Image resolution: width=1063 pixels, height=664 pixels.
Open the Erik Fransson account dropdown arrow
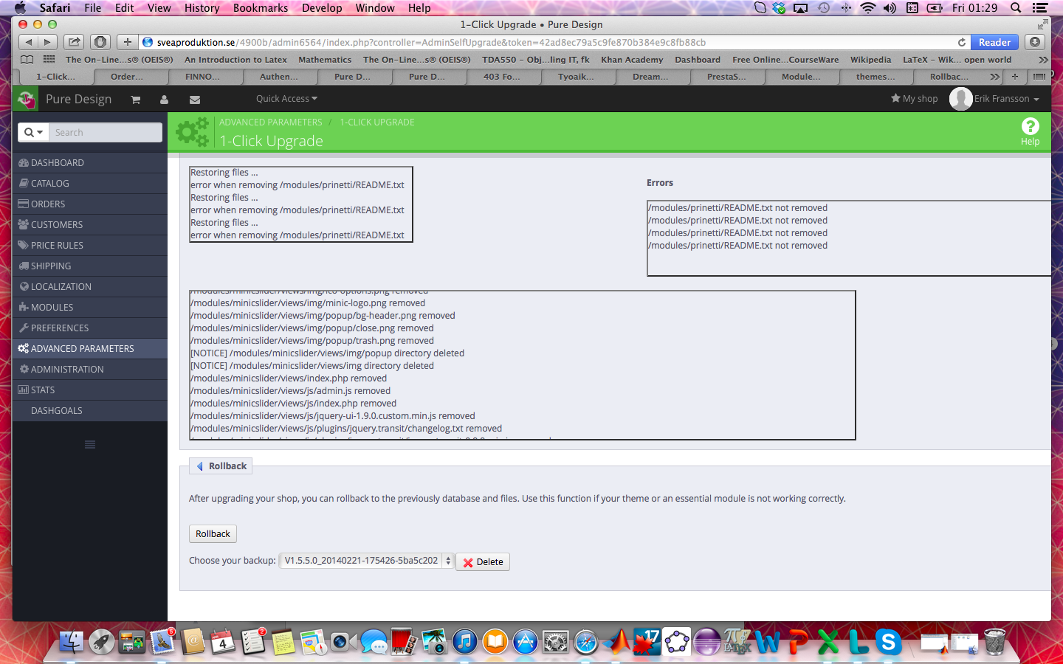(1036, 100)
